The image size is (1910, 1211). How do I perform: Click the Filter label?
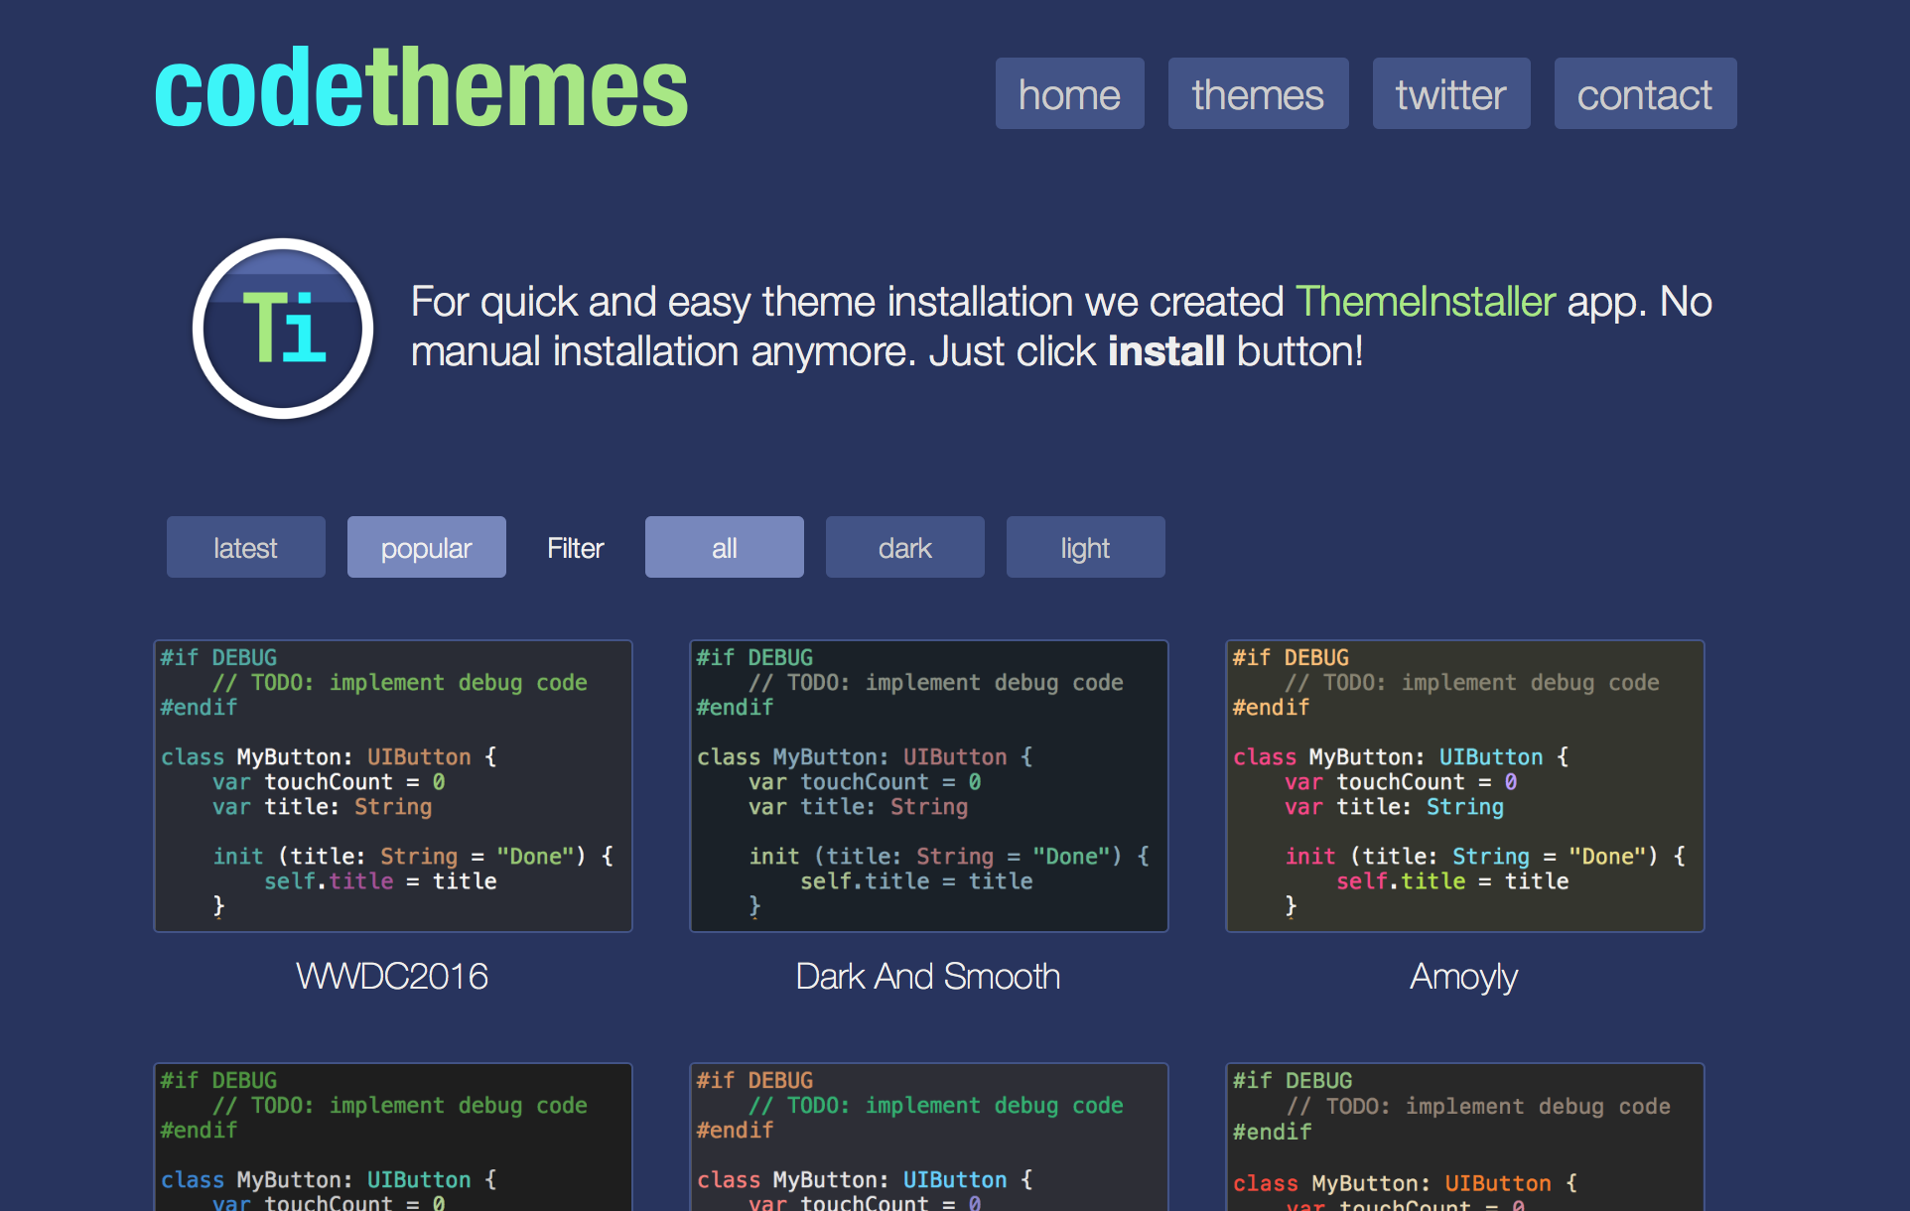tap(574, 547)
